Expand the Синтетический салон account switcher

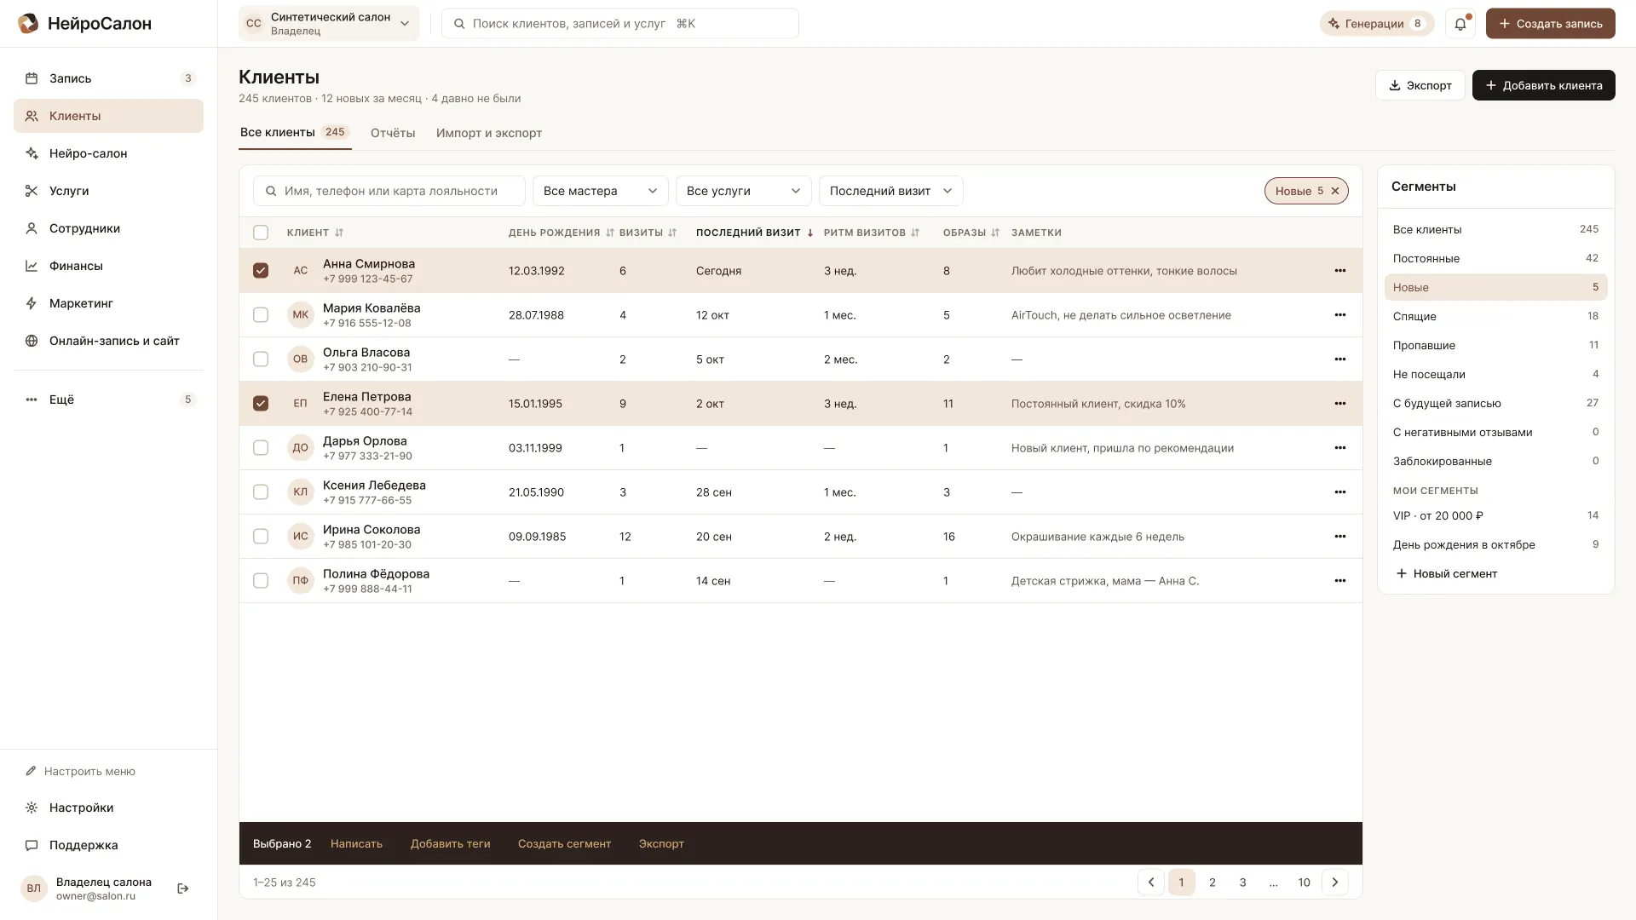(x=329, y=24)
